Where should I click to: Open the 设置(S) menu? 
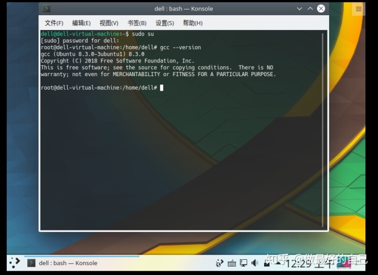165,23
